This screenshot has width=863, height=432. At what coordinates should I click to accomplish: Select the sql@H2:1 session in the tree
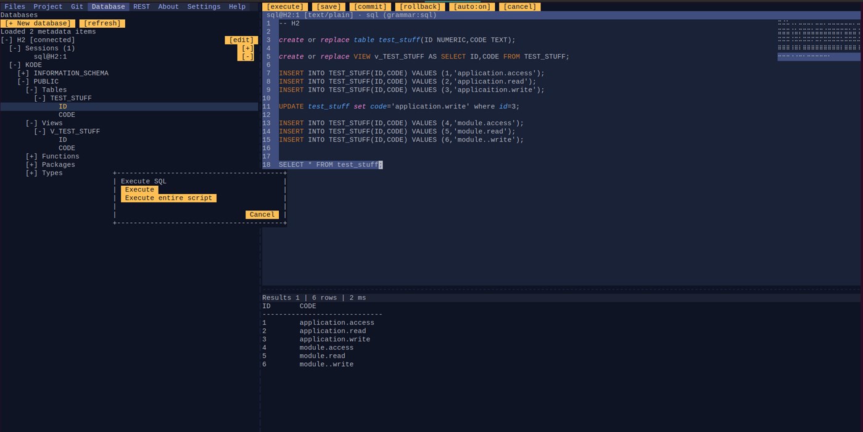(x=50, y=57)
